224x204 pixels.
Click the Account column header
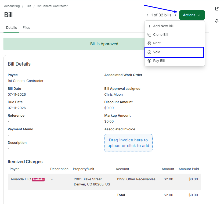[122, 169]
